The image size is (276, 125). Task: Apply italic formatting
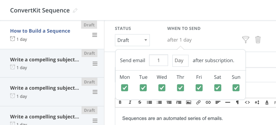pos(130,102)
